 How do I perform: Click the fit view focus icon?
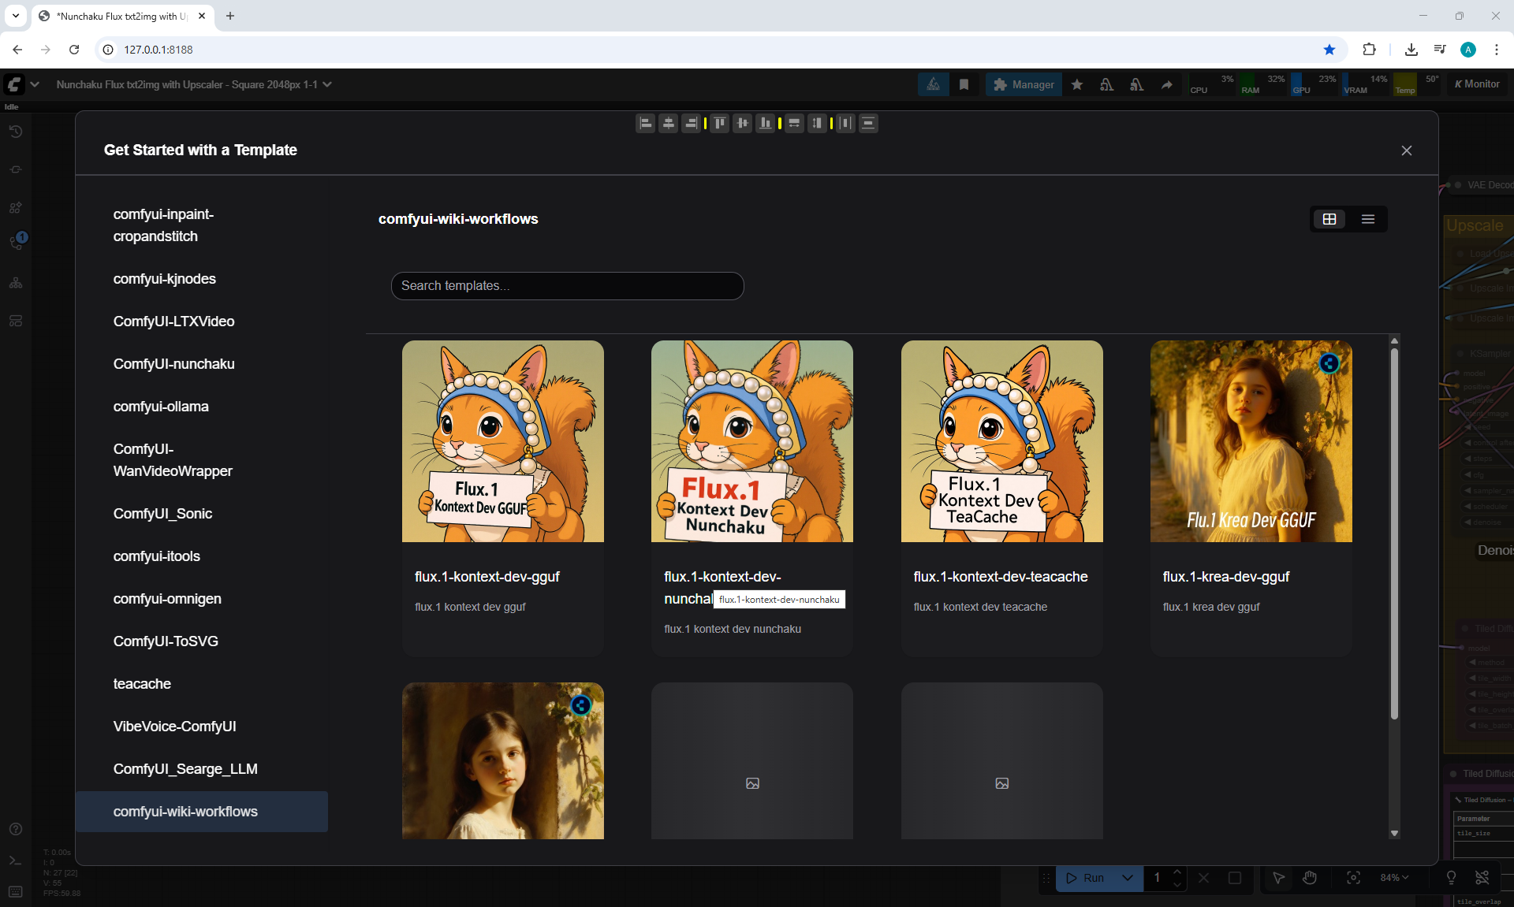(1353, 878)
